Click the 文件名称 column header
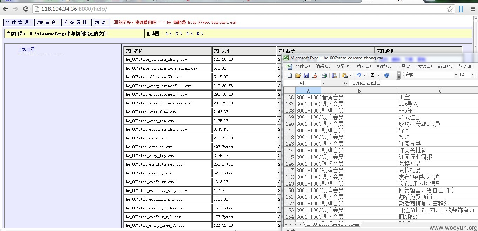This screenshot has height=231, width=478. pos(168,51)
